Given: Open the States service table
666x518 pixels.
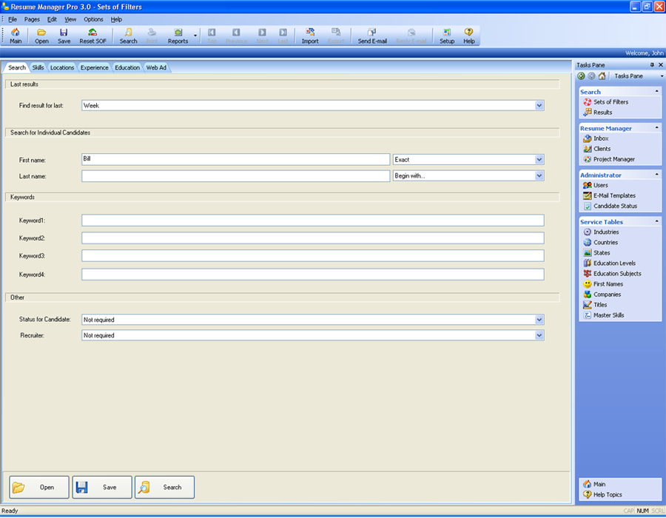Looking at the screenshot, I should tap(596, 252).
